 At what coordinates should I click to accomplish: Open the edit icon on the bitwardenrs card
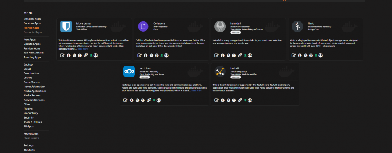pyautogui.click(x=62, y=55)
